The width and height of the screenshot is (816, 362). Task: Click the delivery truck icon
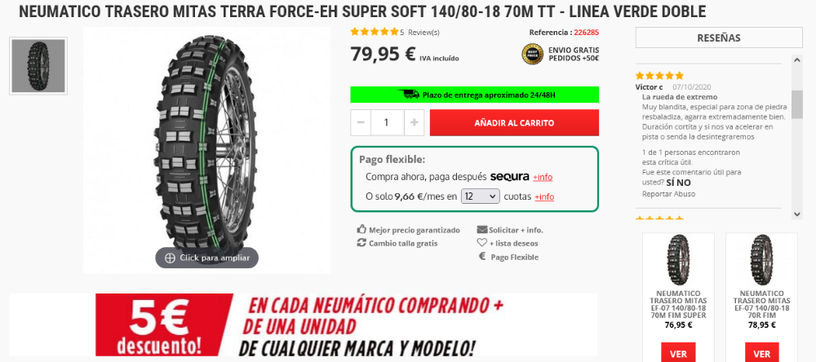tap(409, 95)
